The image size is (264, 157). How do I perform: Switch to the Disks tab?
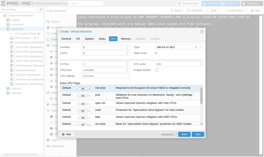(102, 39)
